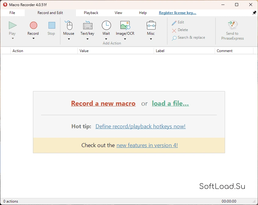Click the Value column header
The image size is (258, 205).
(x=116, y=51)
